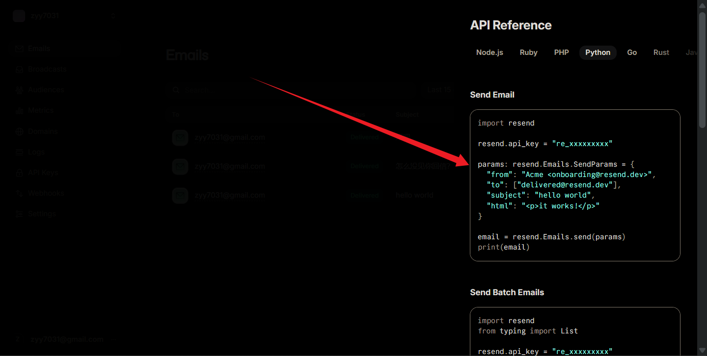Select the Python tab
Viewport: 707px width, 356px height.
pos(598,52)
